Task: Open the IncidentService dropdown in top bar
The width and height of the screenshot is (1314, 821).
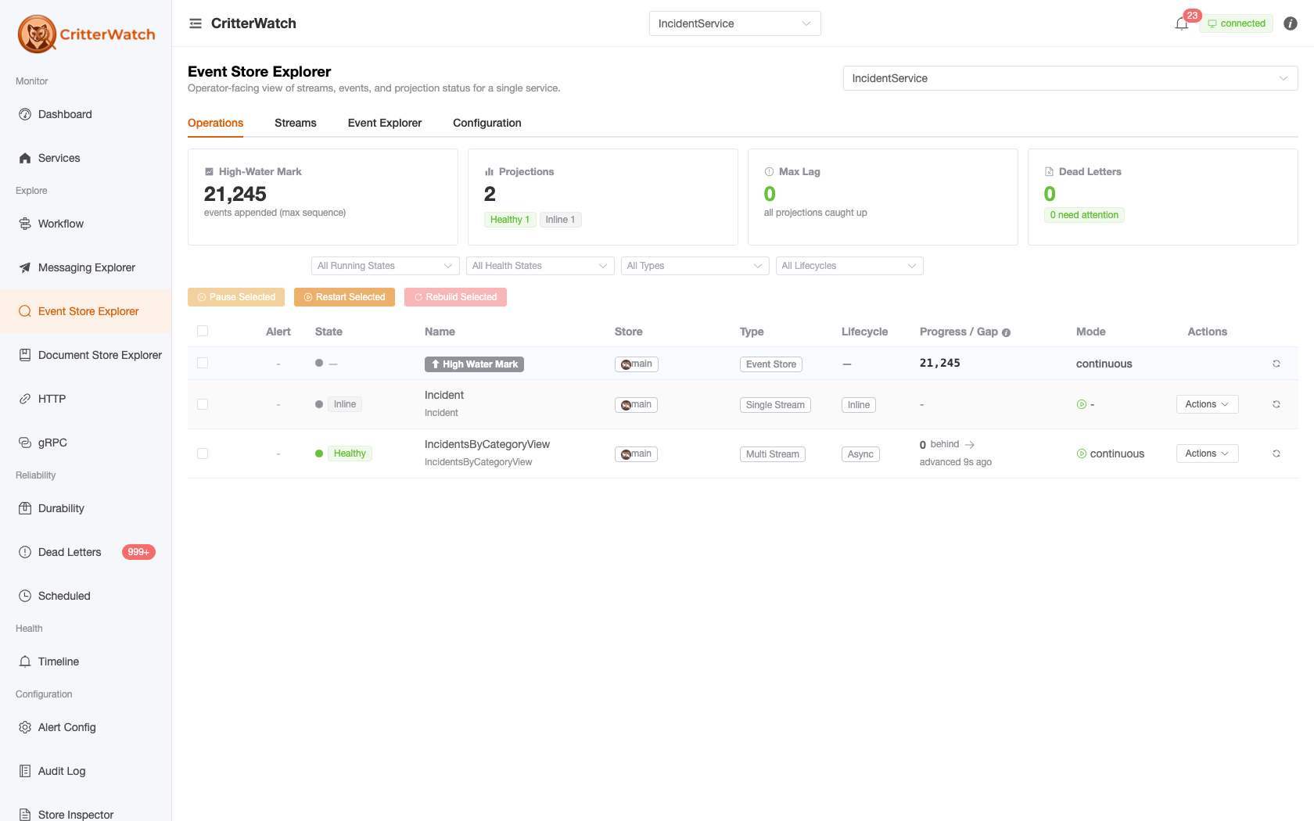Action: click(735, 23)
